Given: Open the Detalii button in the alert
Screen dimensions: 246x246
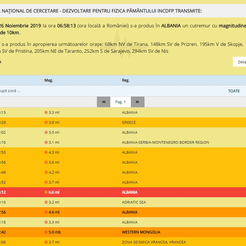Looking at the screenshot, I should click(240, 62).
